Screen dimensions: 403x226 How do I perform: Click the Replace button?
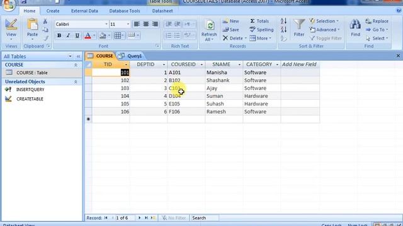(377, 21)
